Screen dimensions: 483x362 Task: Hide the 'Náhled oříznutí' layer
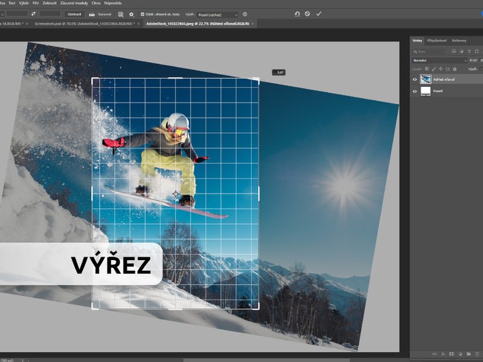pyautogui.click(x=415, y=80)
